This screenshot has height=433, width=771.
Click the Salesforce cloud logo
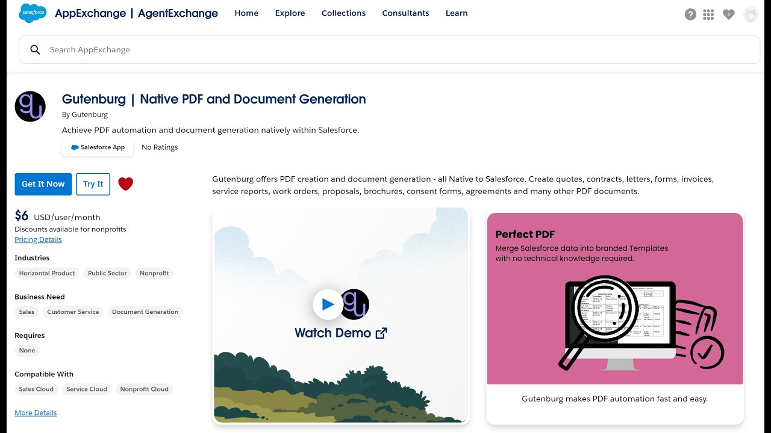33,13
